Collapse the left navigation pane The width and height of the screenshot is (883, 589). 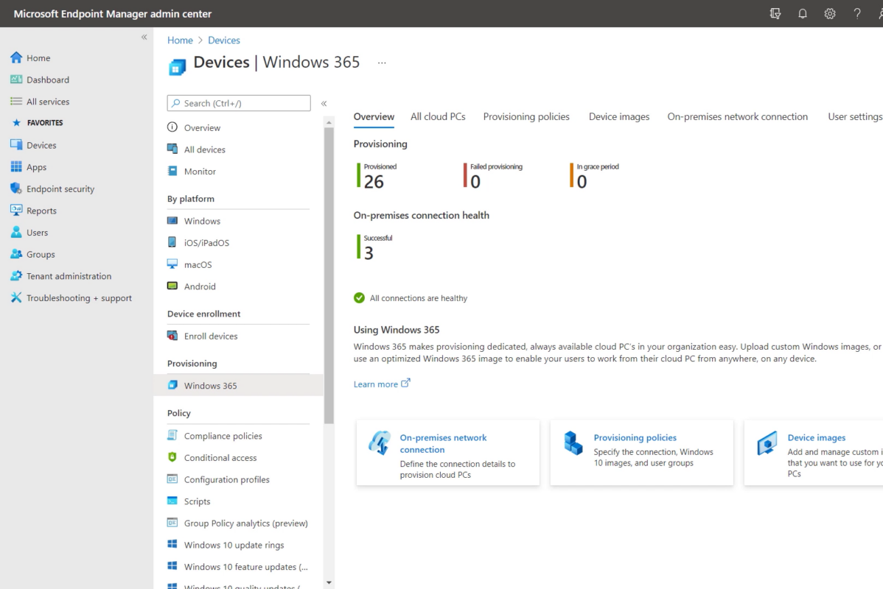pos(144,37)
